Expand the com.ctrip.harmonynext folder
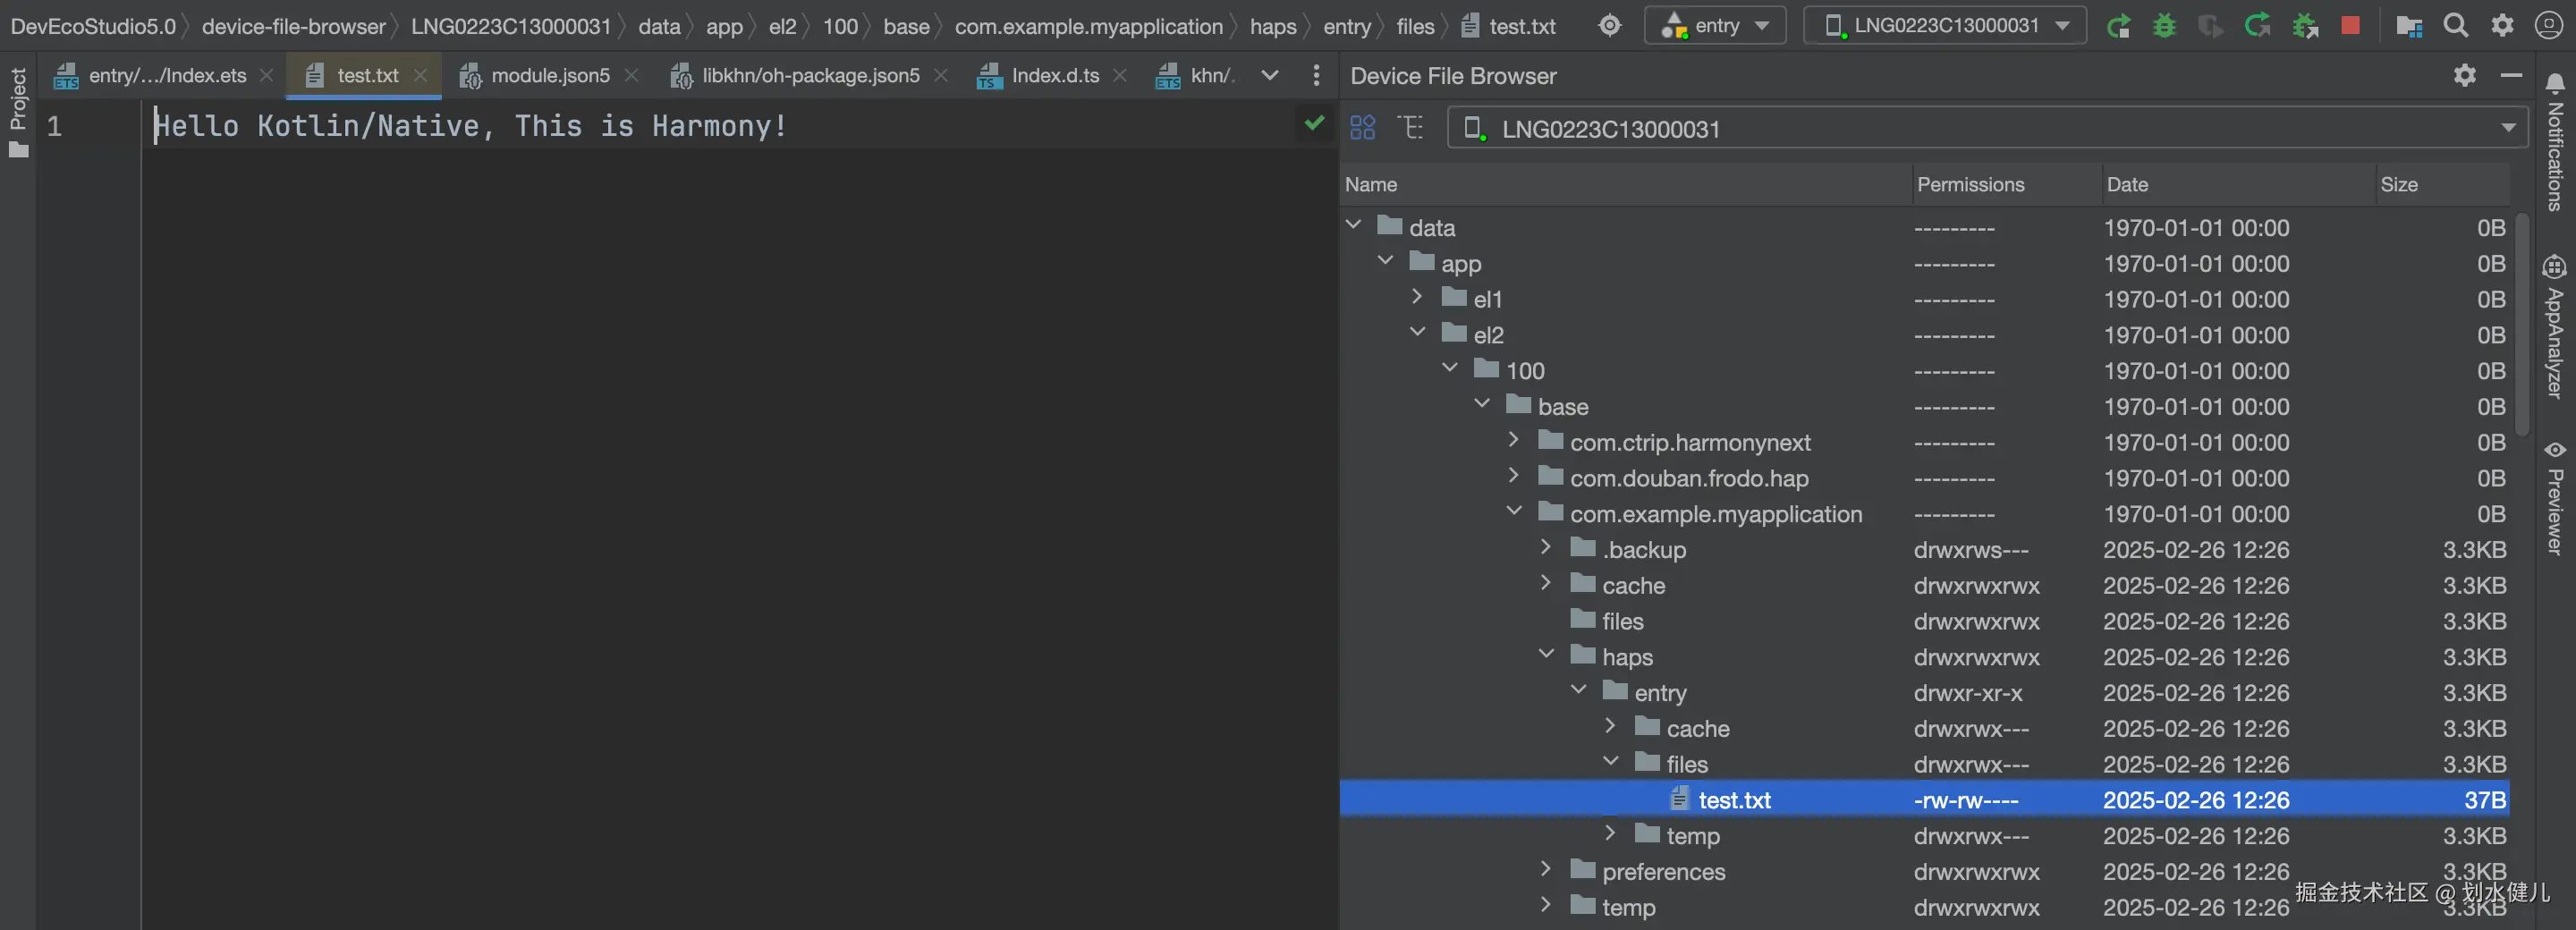2576x930 pixels. click(1514, 441)
